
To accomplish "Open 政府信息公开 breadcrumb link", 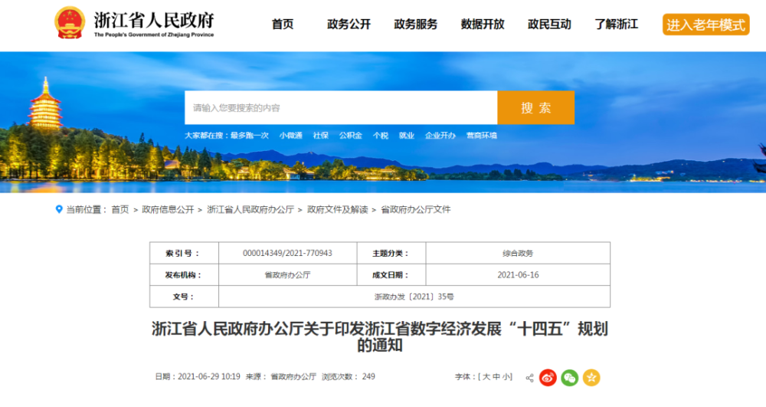I will [x=168, y=209].
